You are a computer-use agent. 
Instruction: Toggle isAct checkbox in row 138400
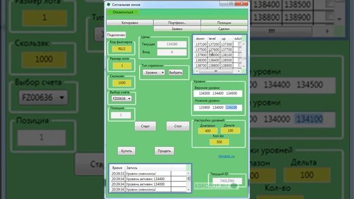click(x=240, y=60)
